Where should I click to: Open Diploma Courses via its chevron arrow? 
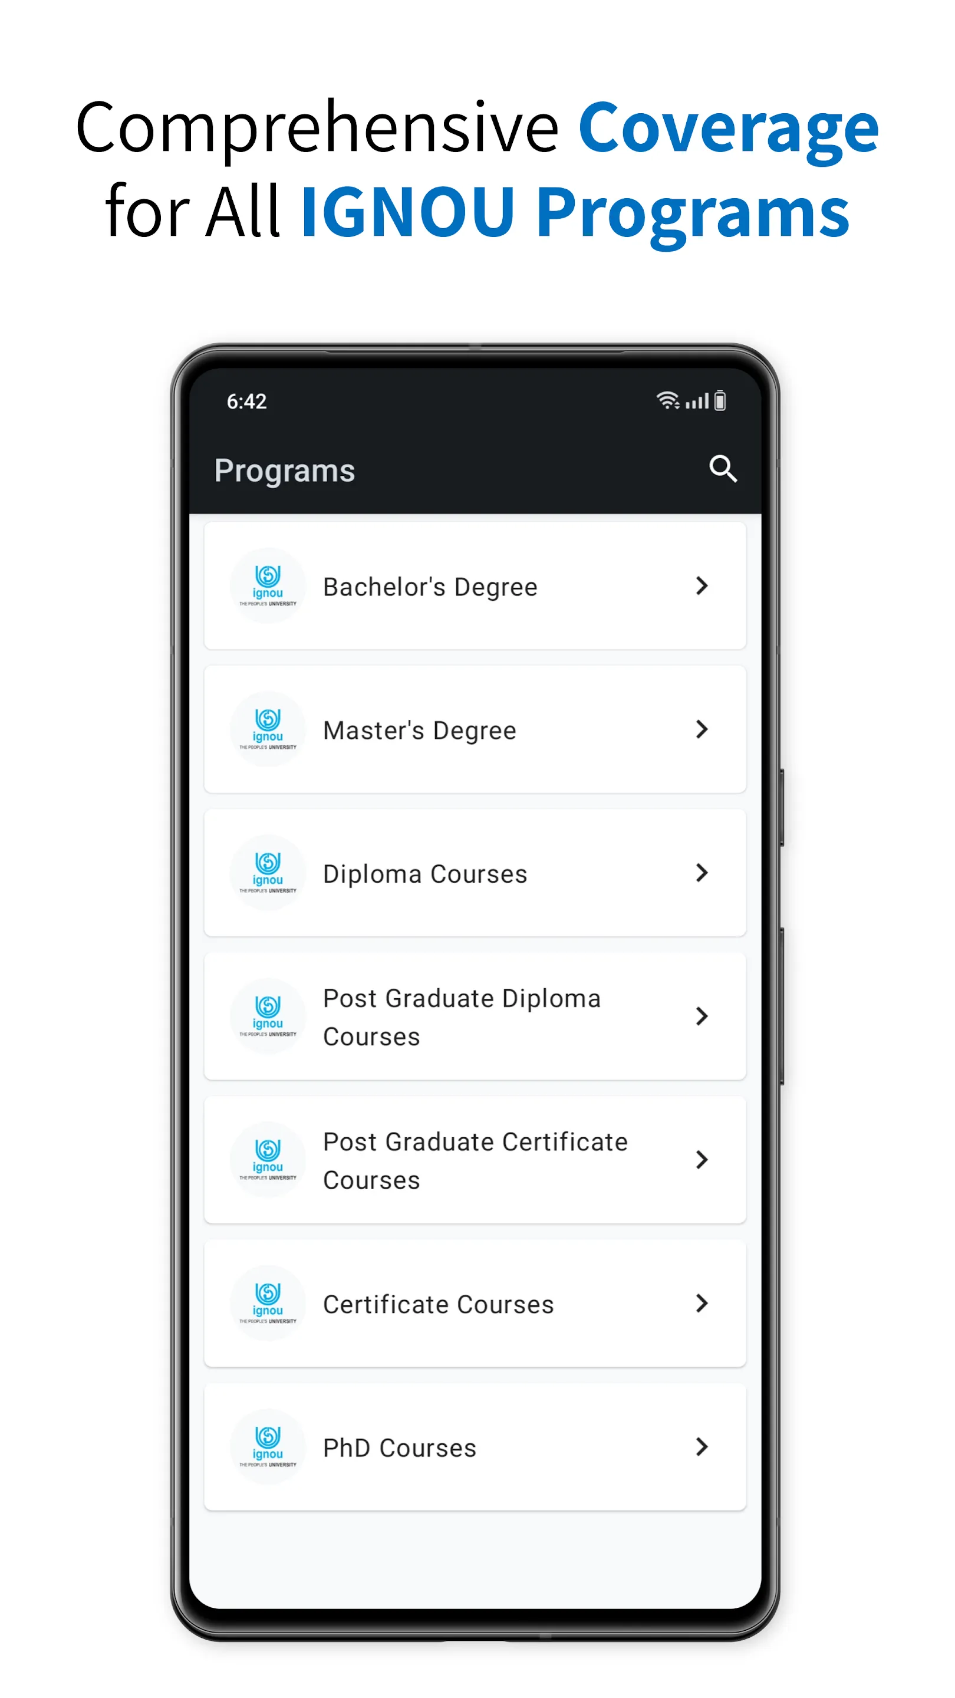pyautogui.click(x=702, y=873)
